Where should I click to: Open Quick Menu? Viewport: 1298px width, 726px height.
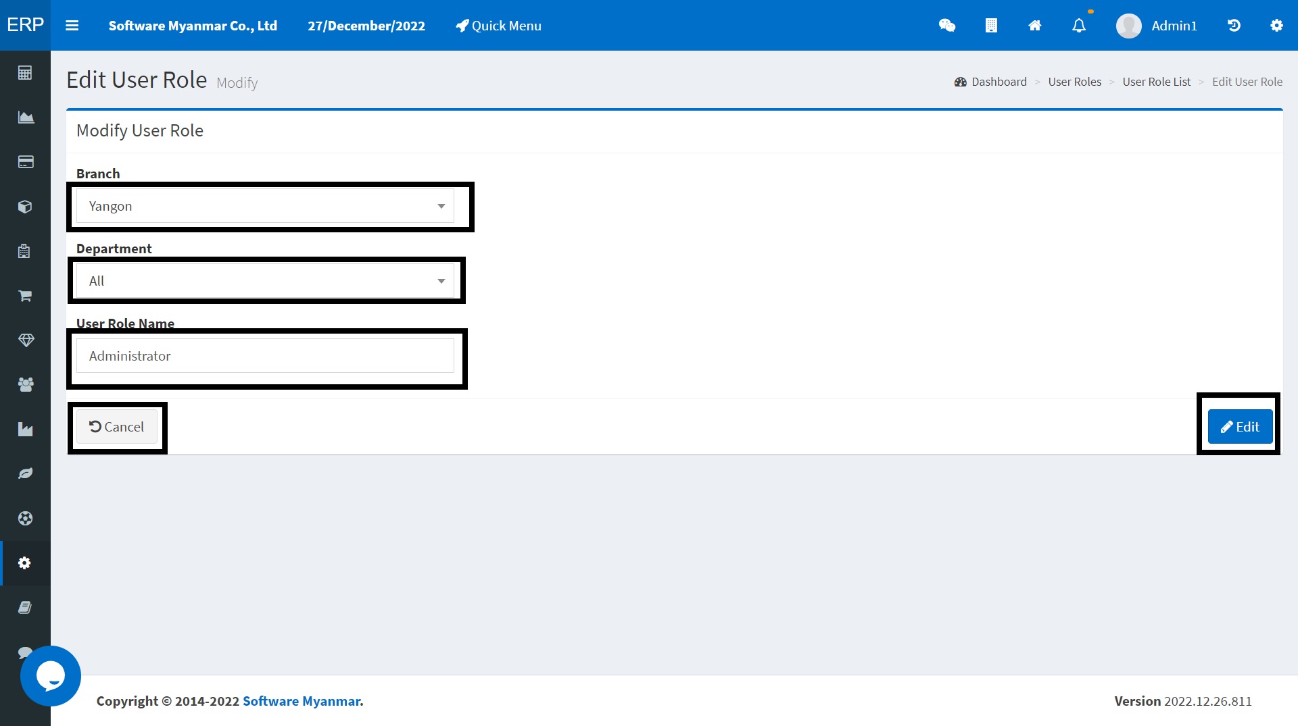coord(499,26)
